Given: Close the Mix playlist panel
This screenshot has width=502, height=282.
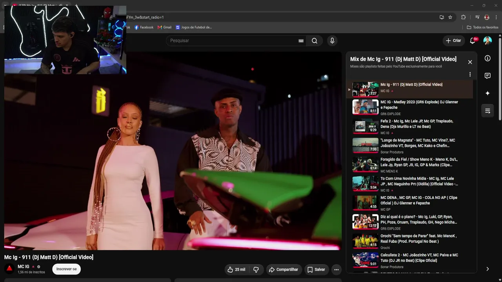Looking at the screenshot, I should pos(470,62).
